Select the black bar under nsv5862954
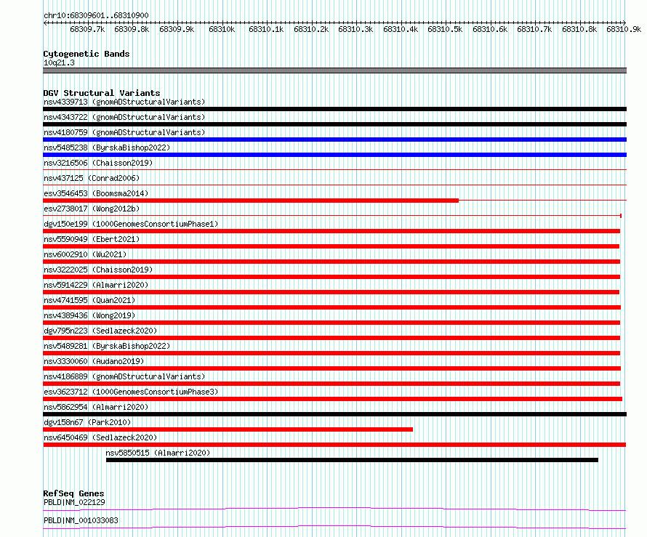647x537 pixels. coord(334,414)
